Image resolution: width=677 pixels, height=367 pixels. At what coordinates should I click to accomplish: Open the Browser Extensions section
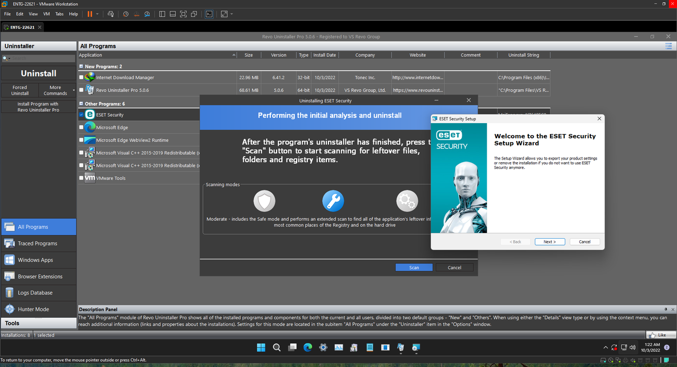(x=39, y=276)
